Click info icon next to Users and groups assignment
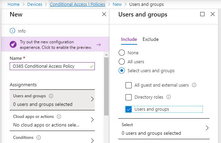The height and width of the screenshot is (143, 221). coord(51,96)
